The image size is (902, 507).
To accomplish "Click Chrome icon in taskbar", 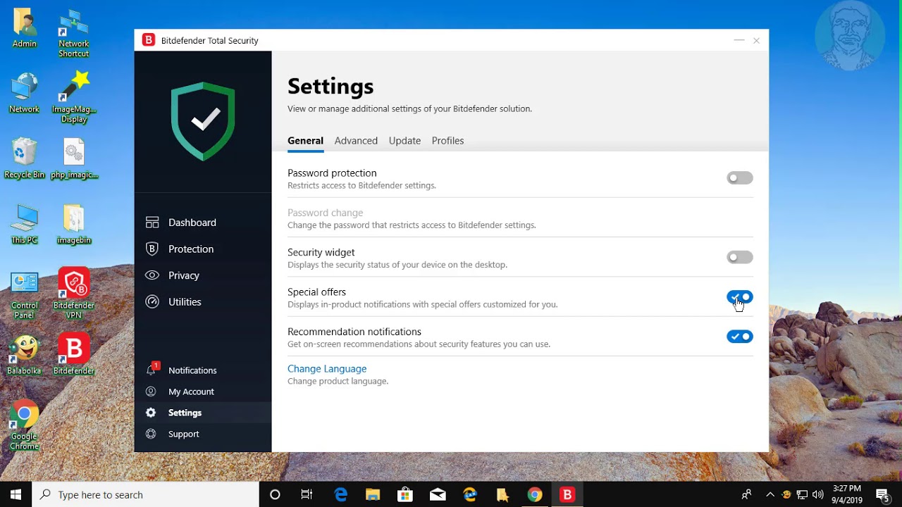I will point(535,494).
